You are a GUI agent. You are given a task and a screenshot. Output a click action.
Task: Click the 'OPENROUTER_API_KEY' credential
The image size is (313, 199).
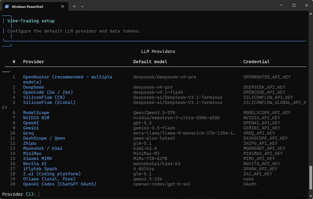(267, 77)
